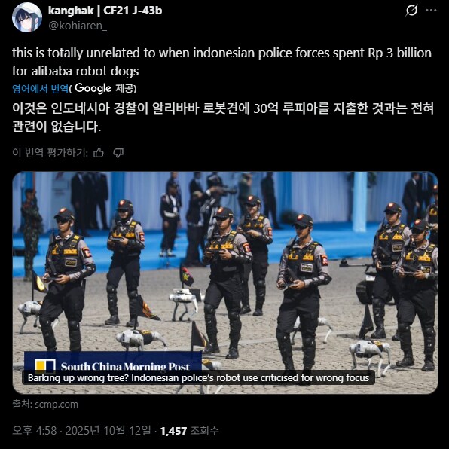This screenshot has height=449, width=449.
Task: Click the Google 제공 attribution text
Action: (x=105, y=88)
